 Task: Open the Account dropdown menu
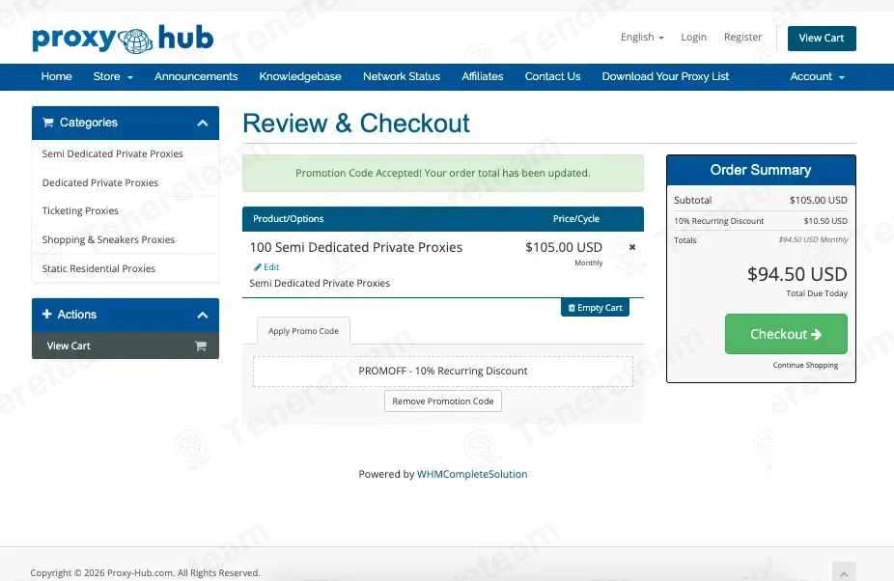(817, 76)
